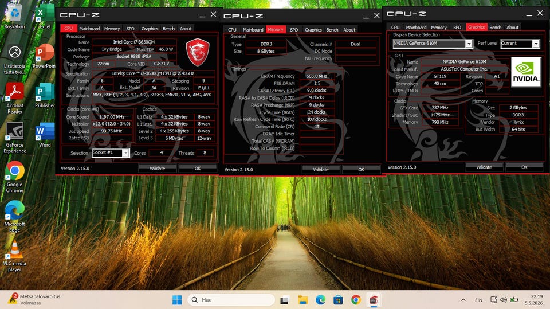
Task: Open the clock showing 22.19
Action: [534, 299]
